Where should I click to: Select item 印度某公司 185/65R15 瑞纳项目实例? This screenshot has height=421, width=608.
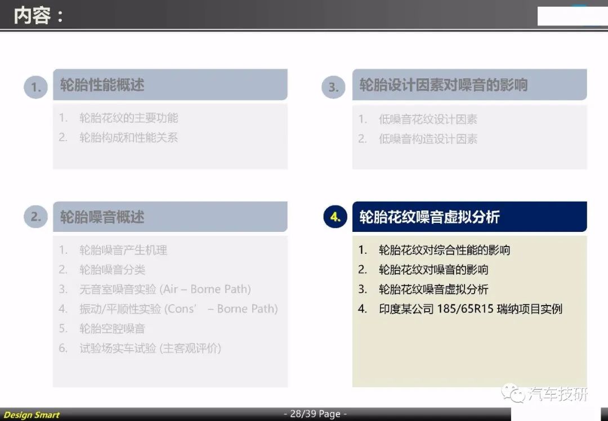470,309
